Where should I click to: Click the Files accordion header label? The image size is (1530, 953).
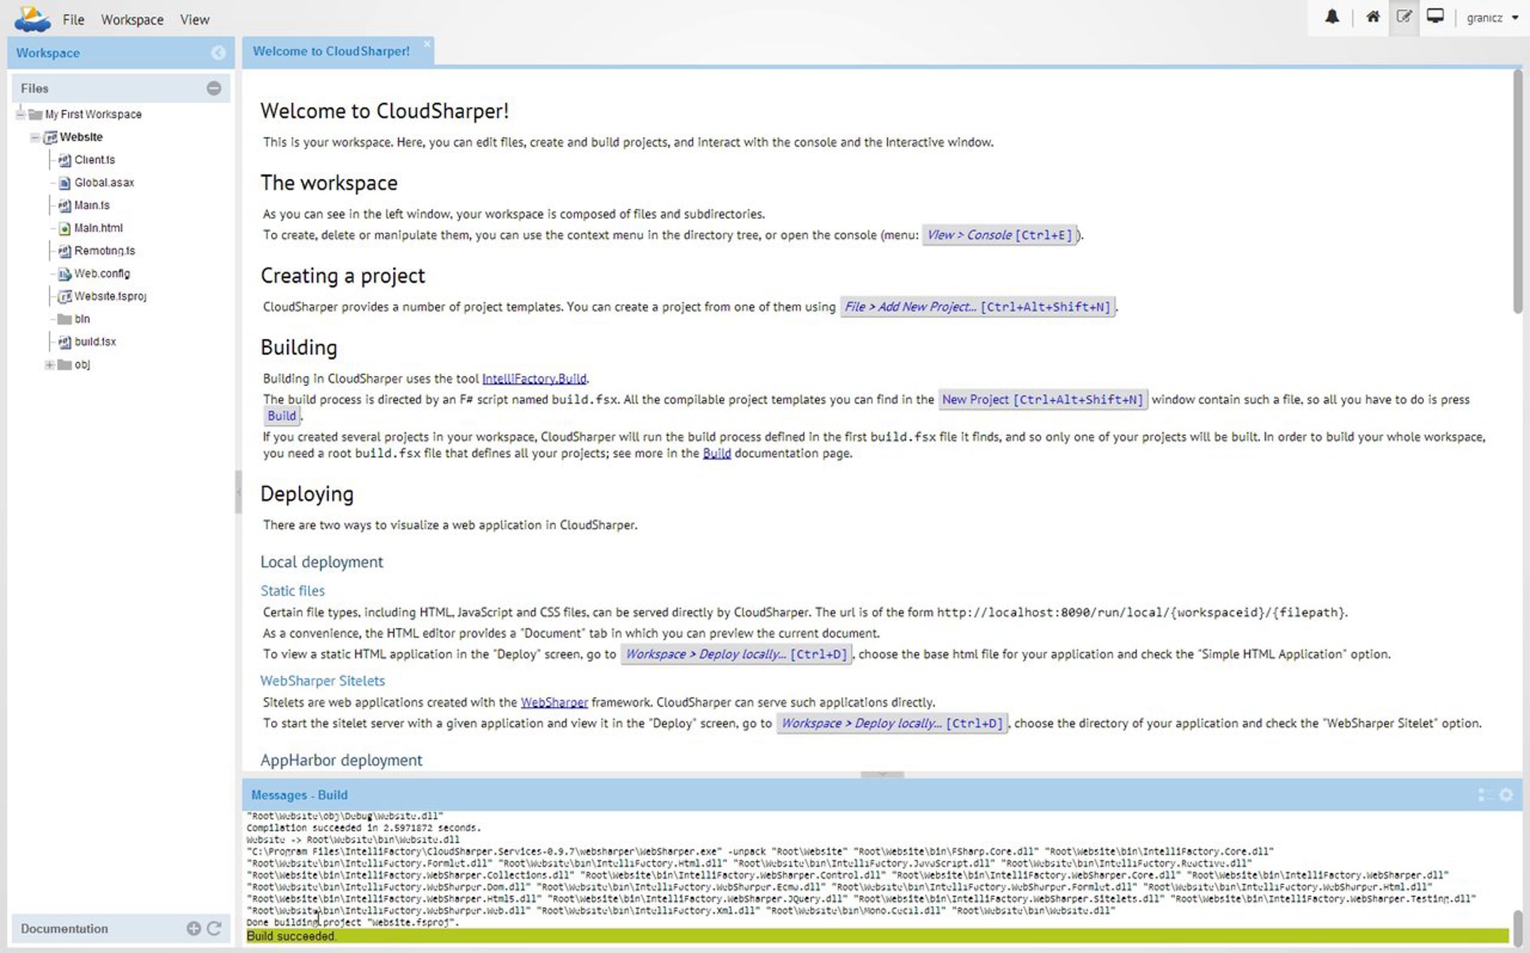click(34, 89)
